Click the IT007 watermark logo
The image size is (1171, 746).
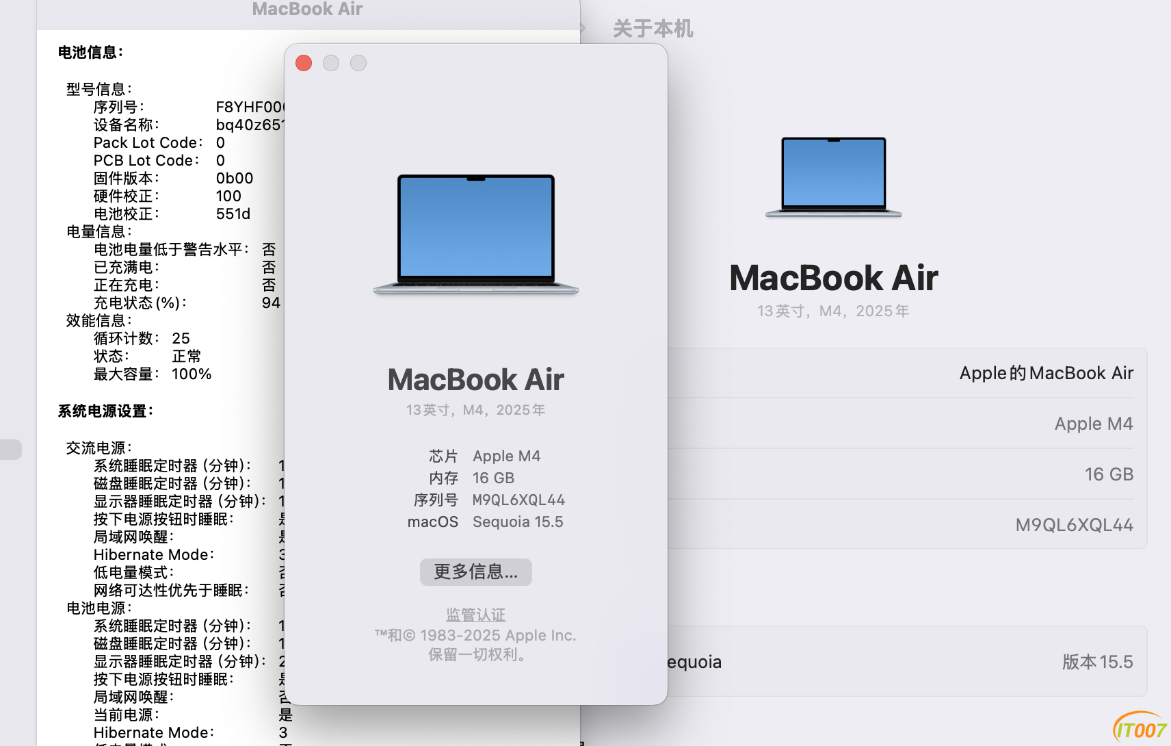tap(1140, 729)
